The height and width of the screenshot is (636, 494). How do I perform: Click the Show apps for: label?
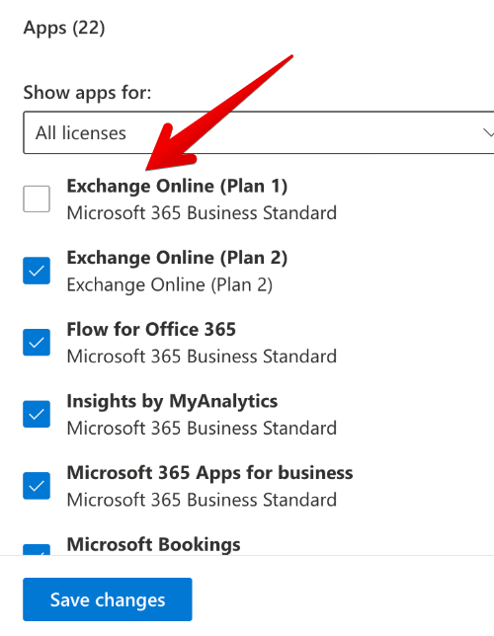[87, 93]
